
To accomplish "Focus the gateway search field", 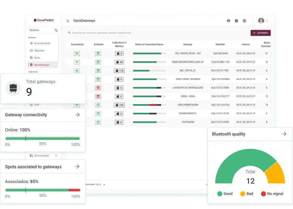I will pos(100,33).
